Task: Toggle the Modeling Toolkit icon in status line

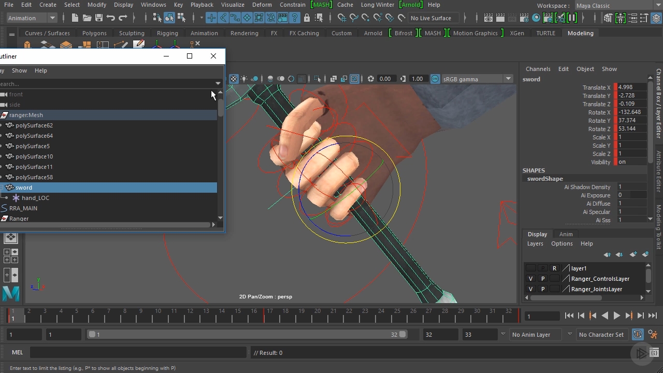Action: point(608,18)
